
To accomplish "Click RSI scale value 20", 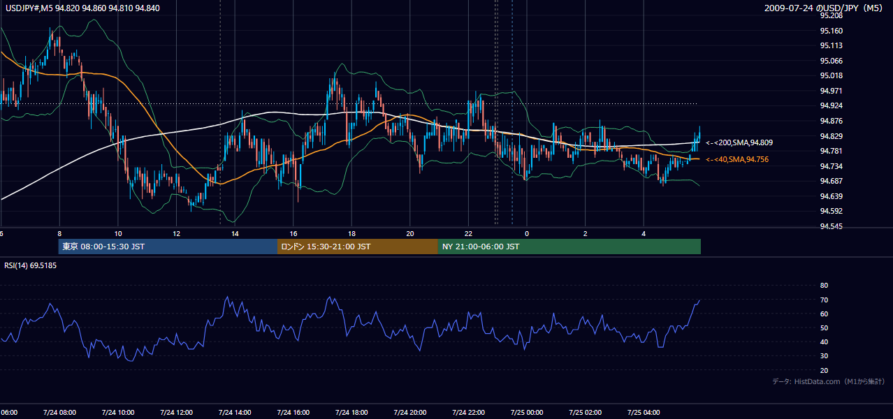I will pyautogui.click(x=824, y=370).
